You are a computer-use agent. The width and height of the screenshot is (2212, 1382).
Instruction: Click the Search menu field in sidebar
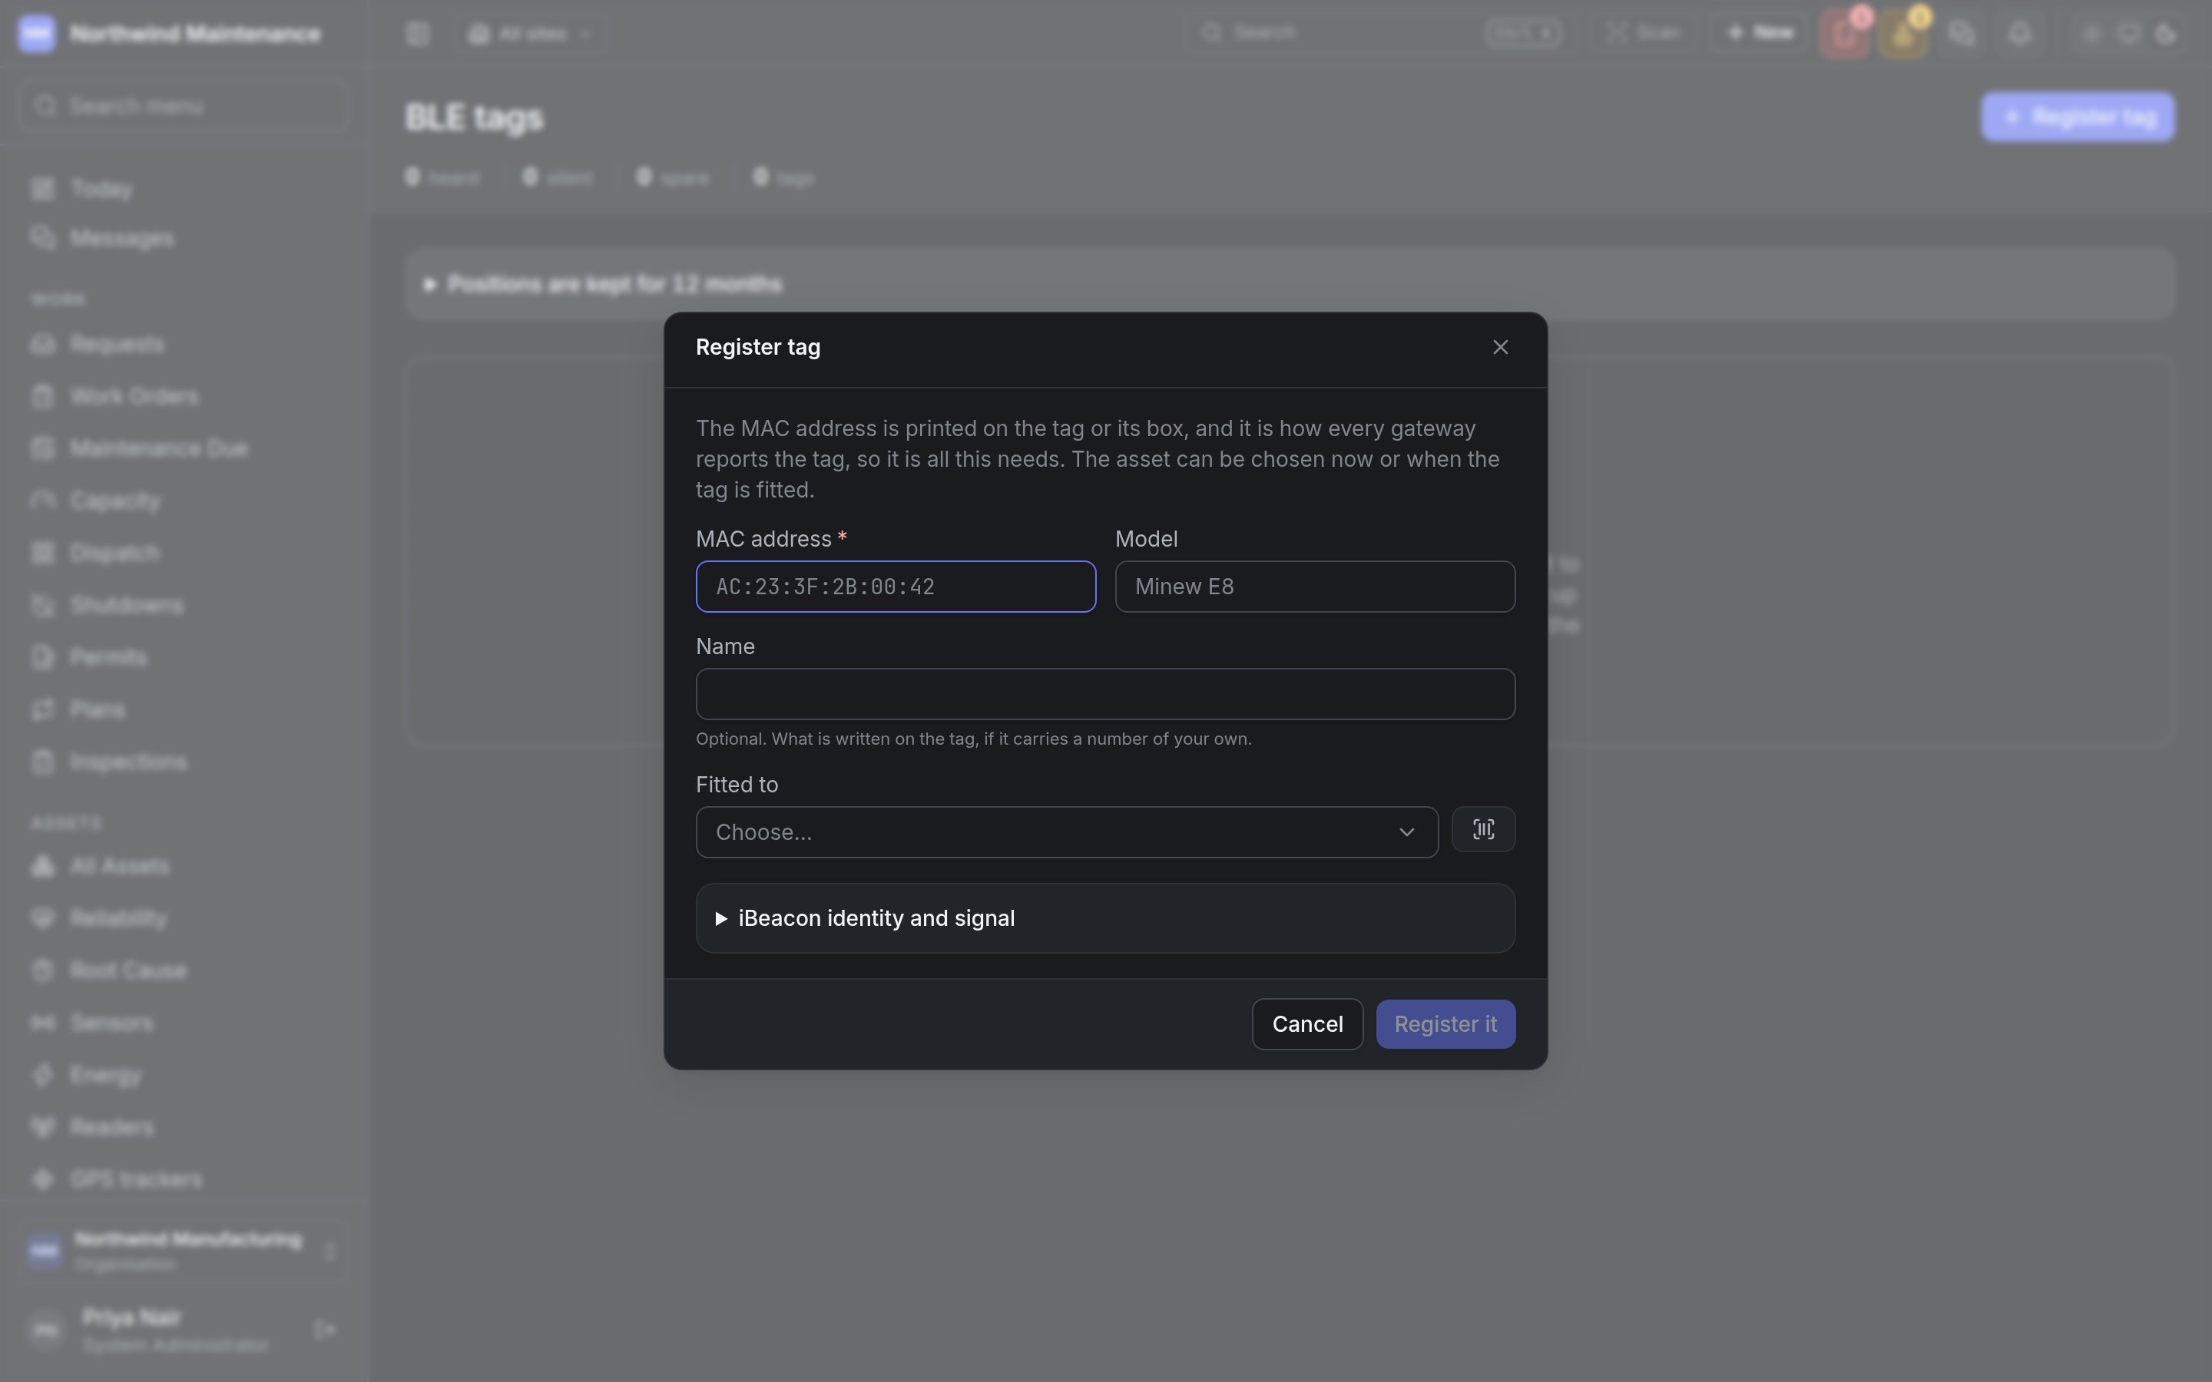(183, 106)
